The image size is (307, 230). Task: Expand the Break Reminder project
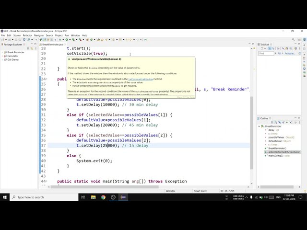pos(2,52)
